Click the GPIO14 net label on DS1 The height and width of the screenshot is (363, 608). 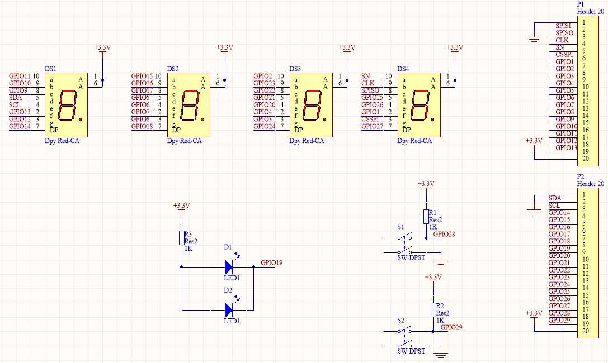click(20, 127)
